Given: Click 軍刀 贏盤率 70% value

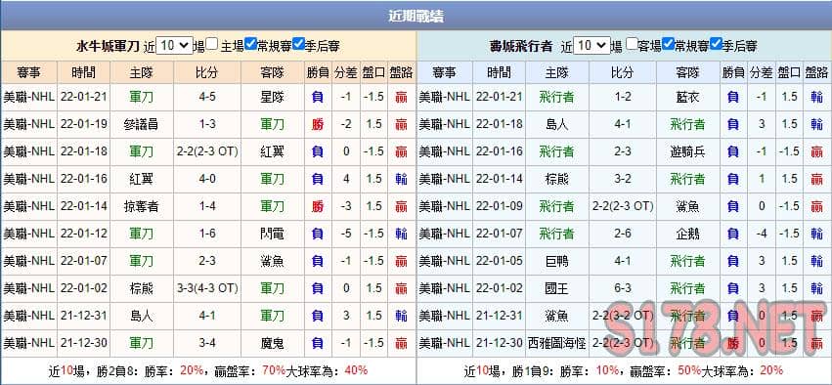Looking at the screenshot, I should (x=275, y=370).
